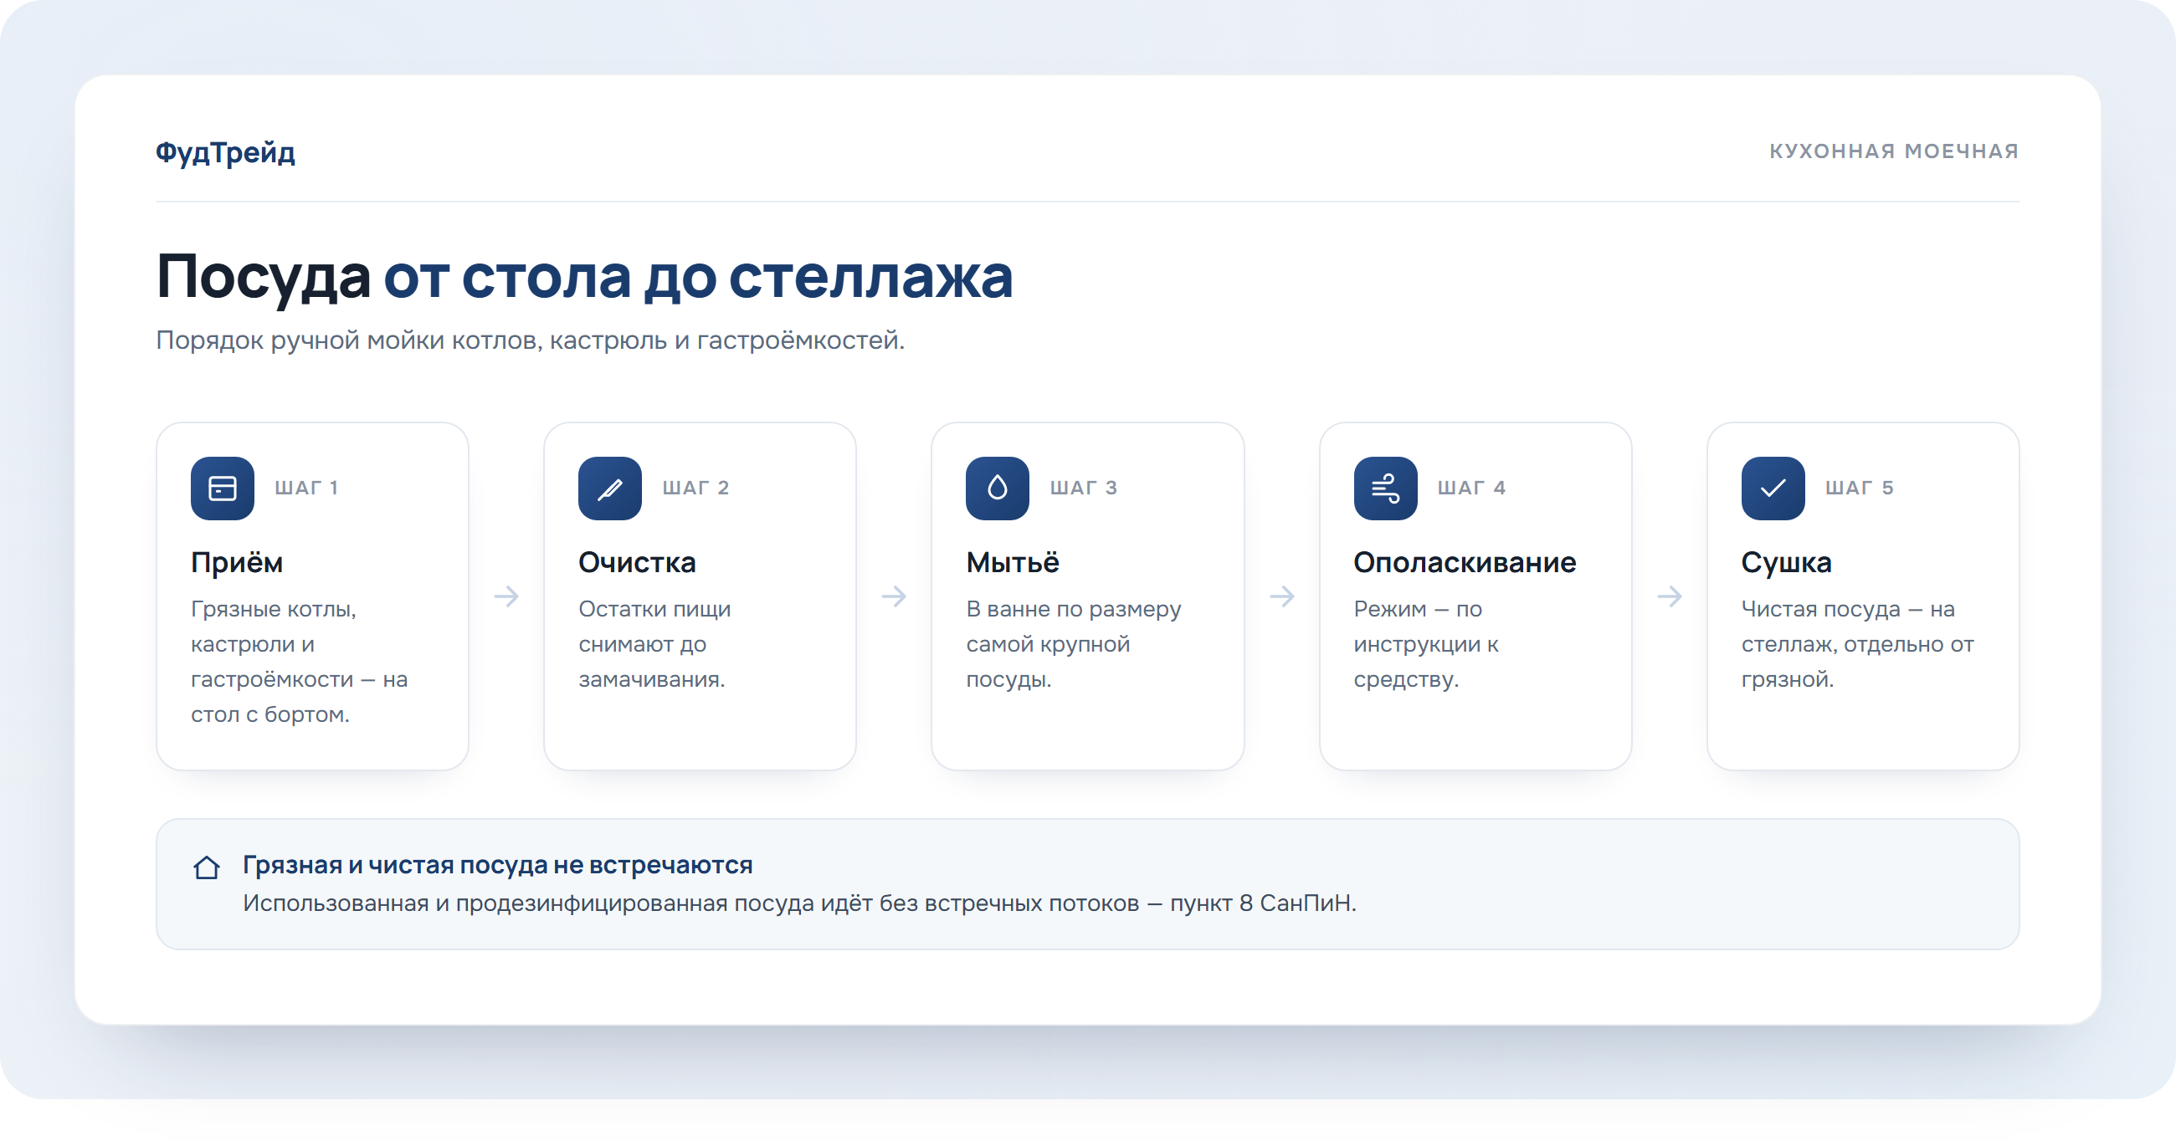Click the house icon in the note box
The image size is (2176, 1141).
(207, 867)
